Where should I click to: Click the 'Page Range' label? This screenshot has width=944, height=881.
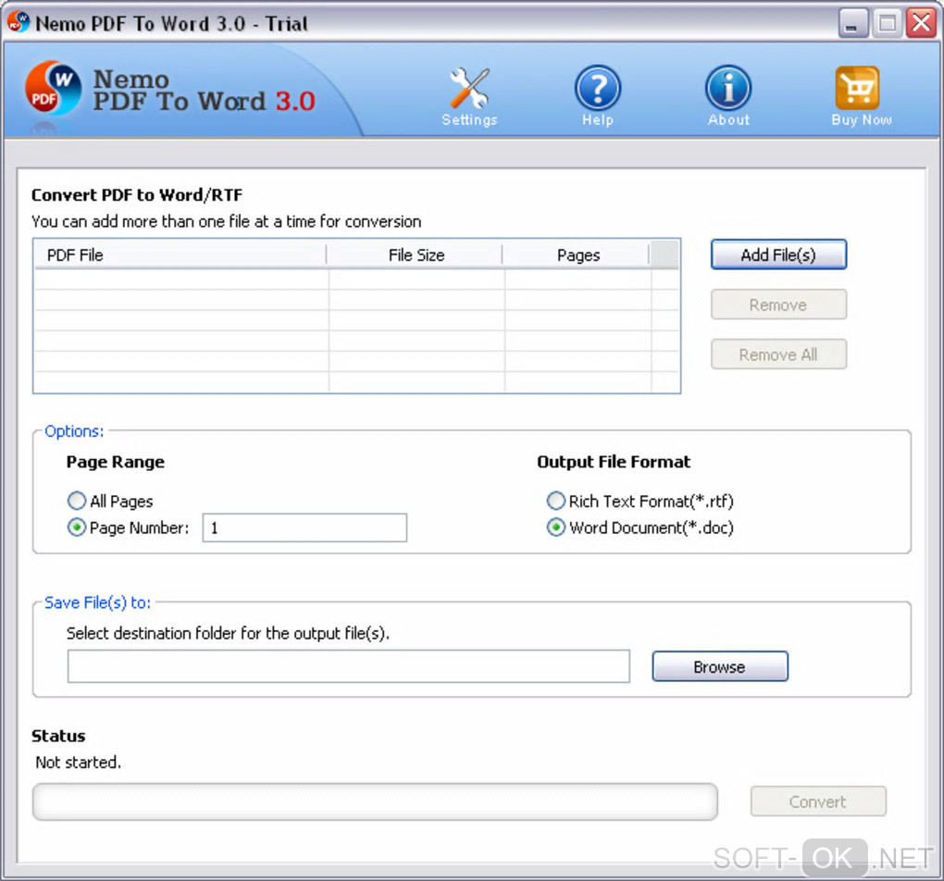coord(115,462)
